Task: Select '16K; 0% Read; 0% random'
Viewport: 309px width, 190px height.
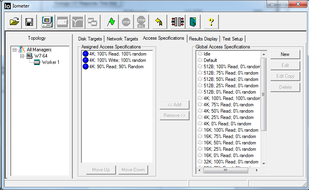Action: pyautogui.click(x=229, y=155)
